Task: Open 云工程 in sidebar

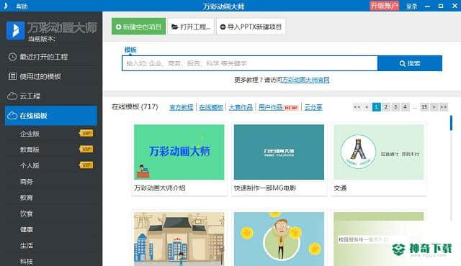Action: [x=51, y=96]
